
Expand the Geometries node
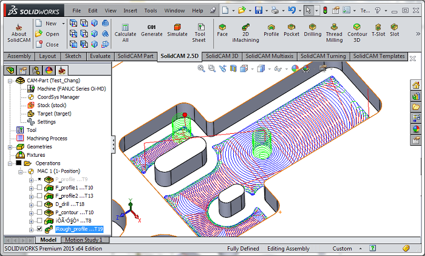tap(10, 147)
